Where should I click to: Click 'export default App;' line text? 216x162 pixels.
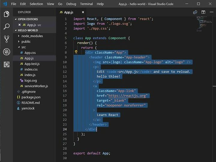92,153
